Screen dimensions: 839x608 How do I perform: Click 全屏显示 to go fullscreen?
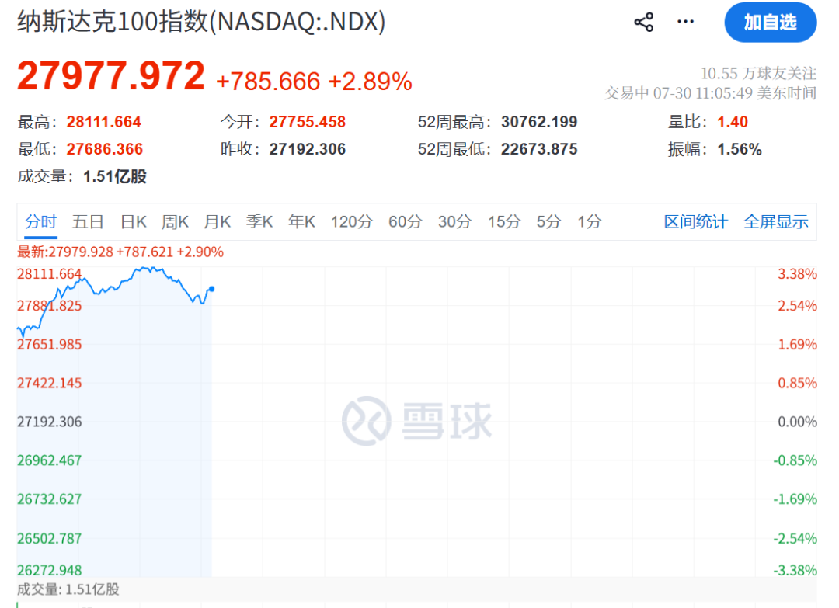[776, 221]
